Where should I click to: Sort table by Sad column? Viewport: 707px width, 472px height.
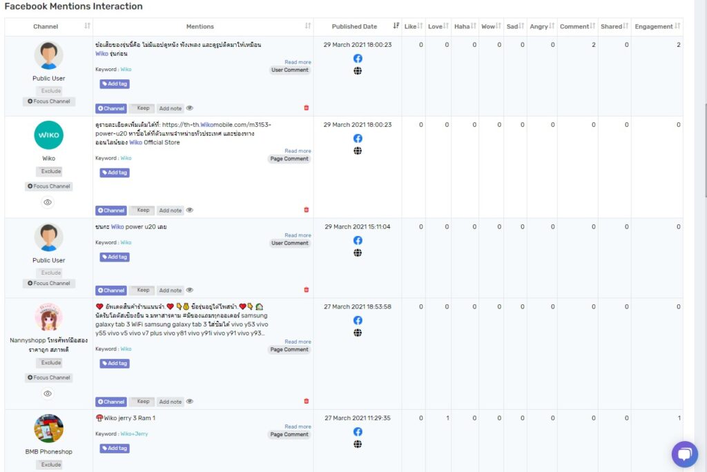[x=521, y=26]
